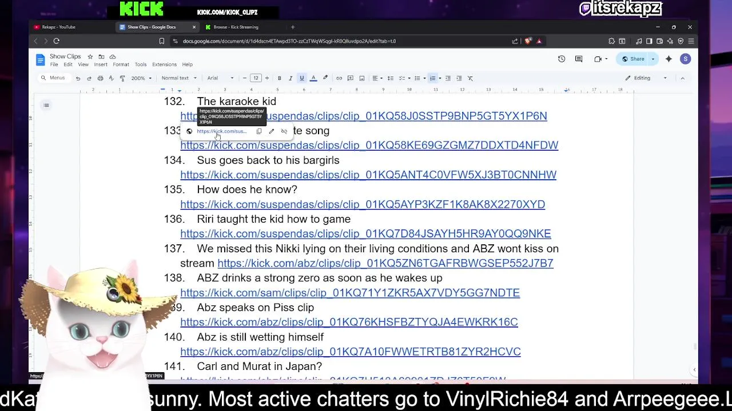Open the Gemini sparkle icon

pos(669,59)
